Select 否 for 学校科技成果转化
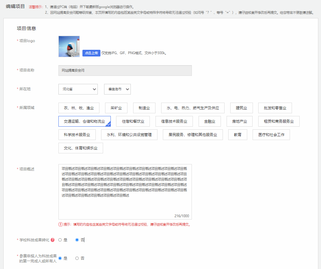 point(77,240)
